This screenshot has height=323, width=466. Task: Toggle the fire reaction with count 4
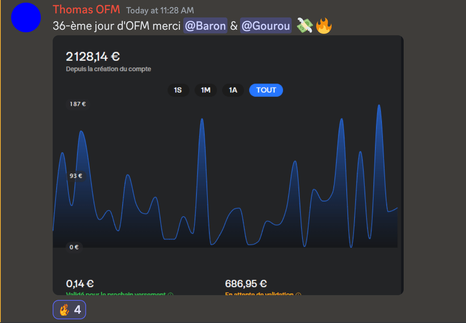click(69, 310)
